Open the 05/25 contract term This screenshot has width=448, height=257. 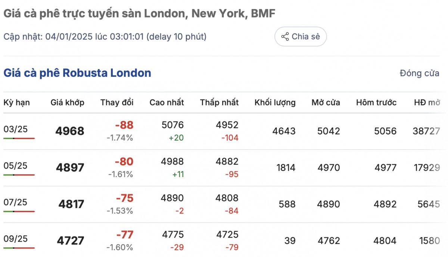pos(16,166)
